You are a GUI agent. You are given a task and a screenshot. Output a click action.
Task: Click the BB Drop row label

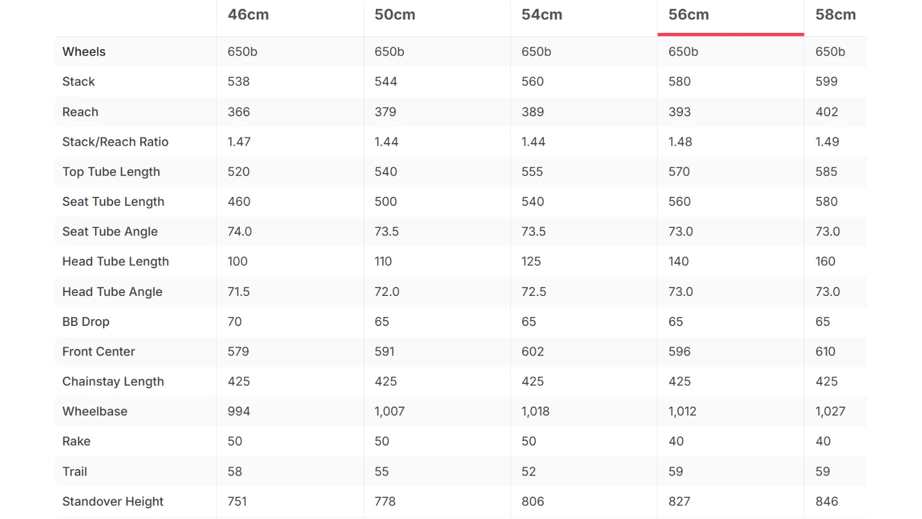click(x=86, y=322)
